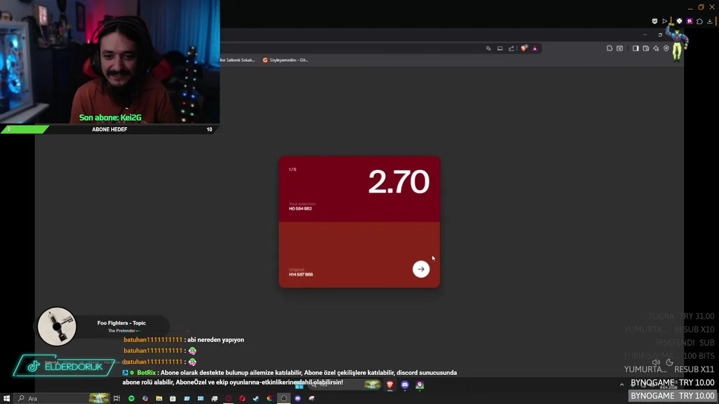
Task: Click 'Son abone: Kei2G' text on webcam
Action: [x=110, y=118]
